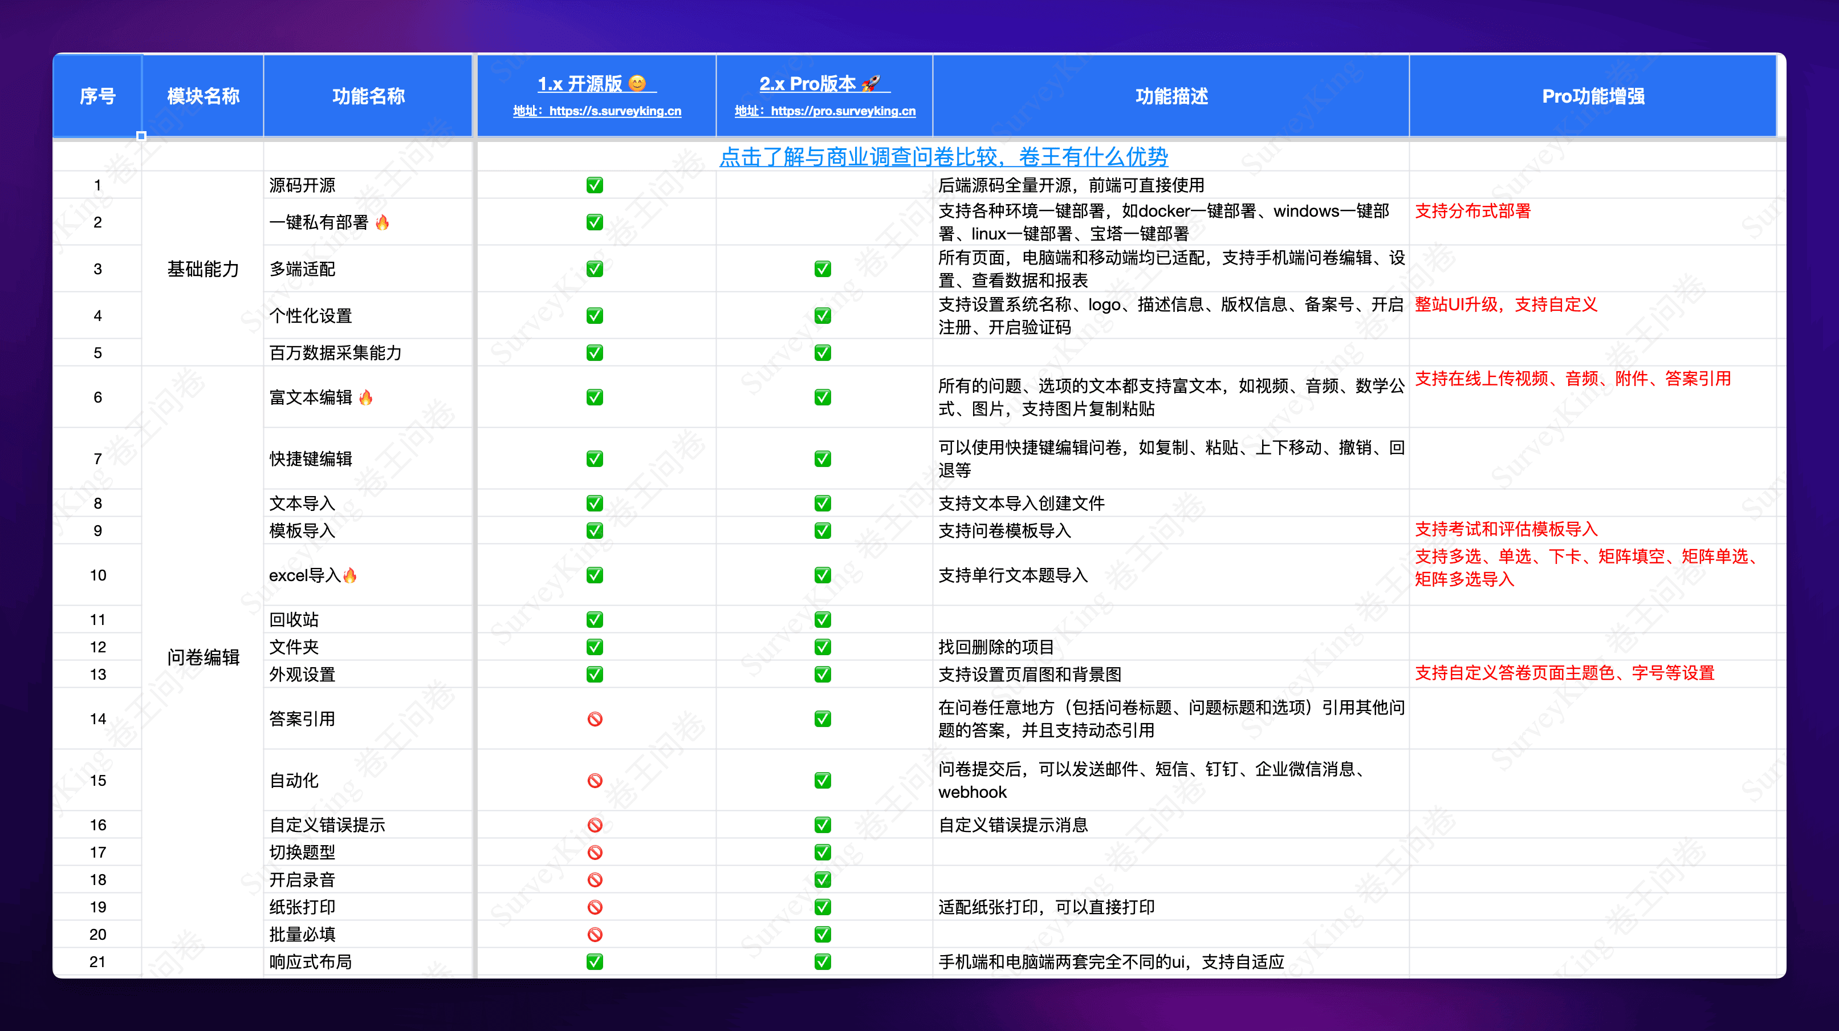Click the smiley emoji in 1.x 开源版 header
The height and width of the screenshot is (1031, 1839).
coord(637,83)
